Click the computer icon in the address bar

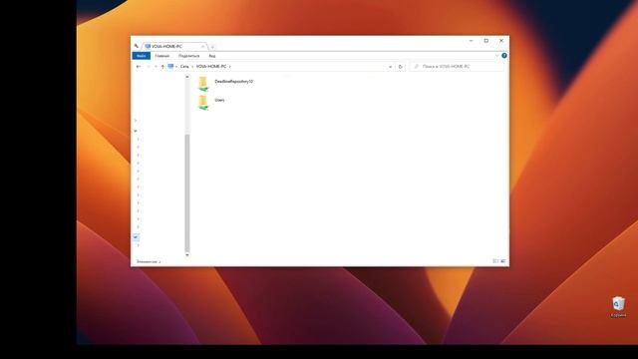pyautogui.click(x=170, y=66)
